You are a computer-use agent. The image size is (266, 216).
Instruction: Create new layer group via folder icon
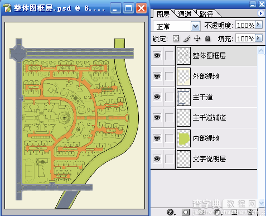click(x=201, y=212)
